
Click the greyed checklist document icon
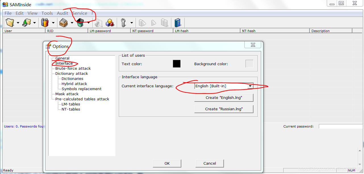(x=99, y=23)
